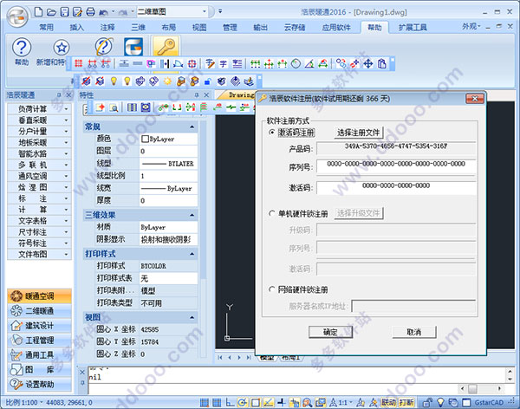Click the 确定 button in registration dialog

(x=330, y=332)
